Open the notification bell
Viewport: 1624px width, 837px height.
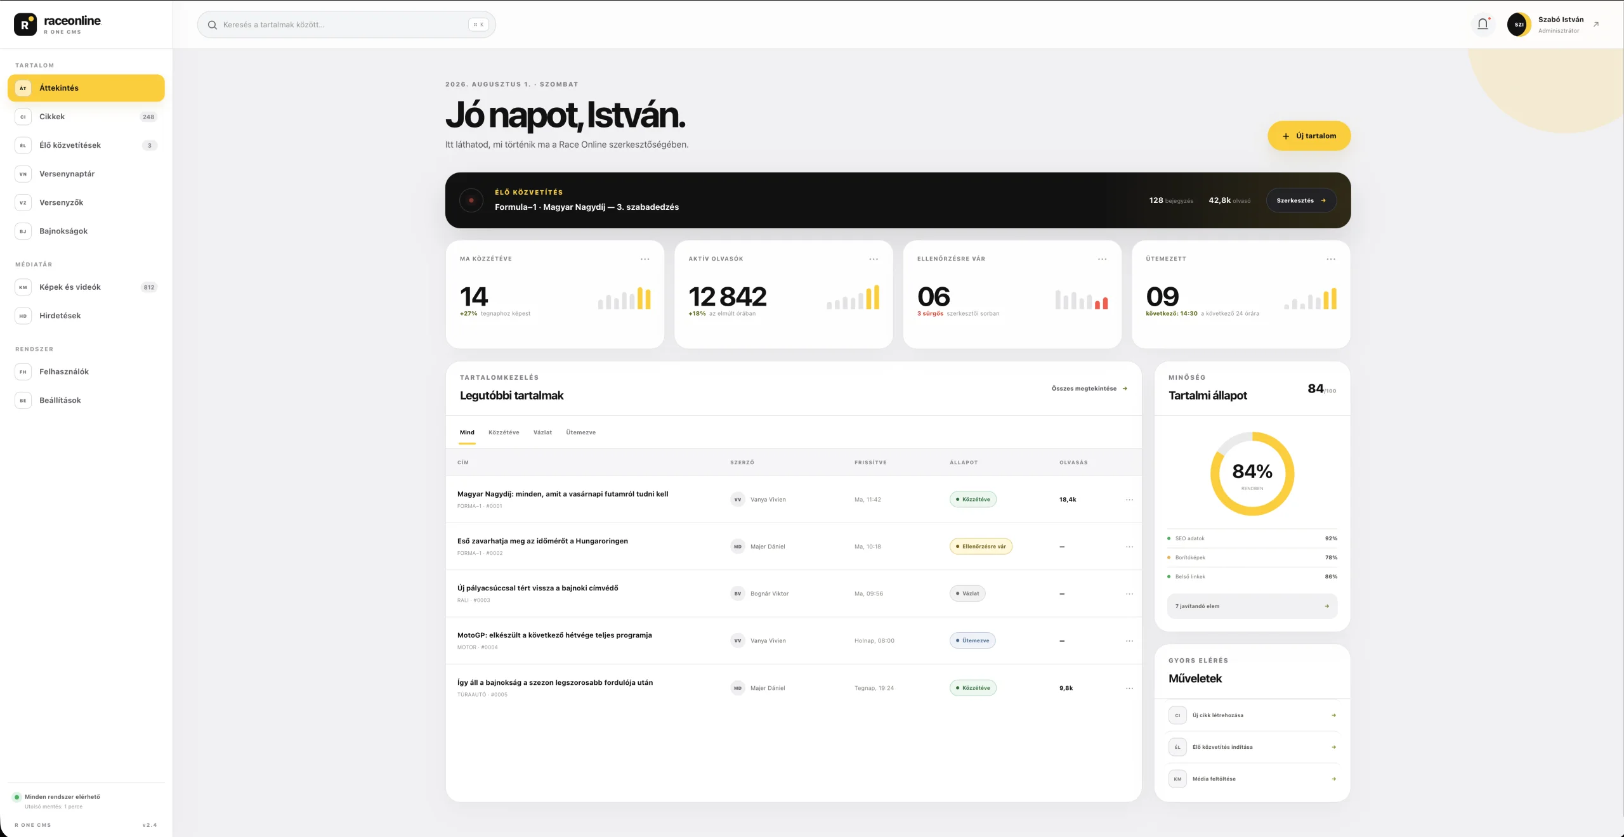coord(1483,25)
